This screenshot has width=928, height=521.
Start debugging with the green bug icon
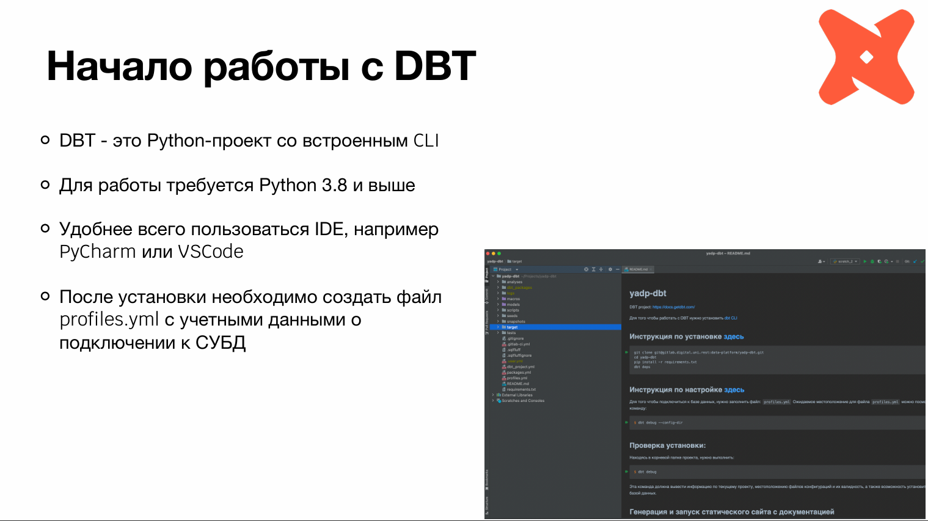872,261
